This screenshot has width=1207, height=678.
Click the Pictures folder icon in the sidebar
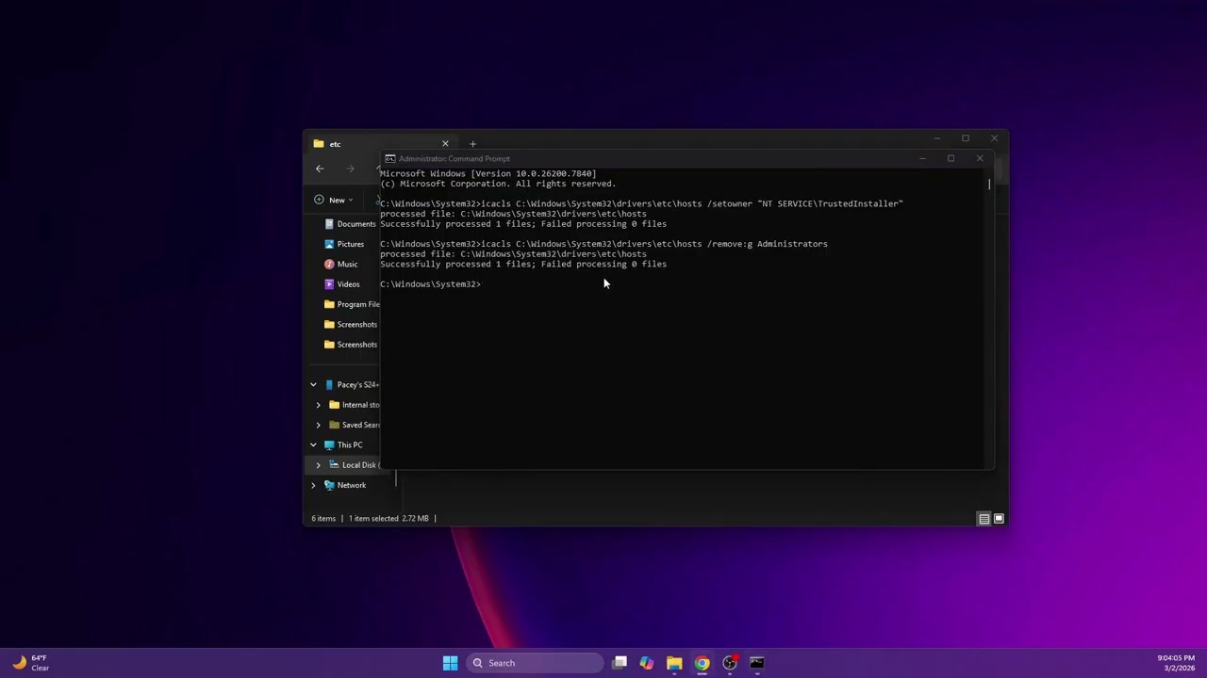(x=329, y=244)
